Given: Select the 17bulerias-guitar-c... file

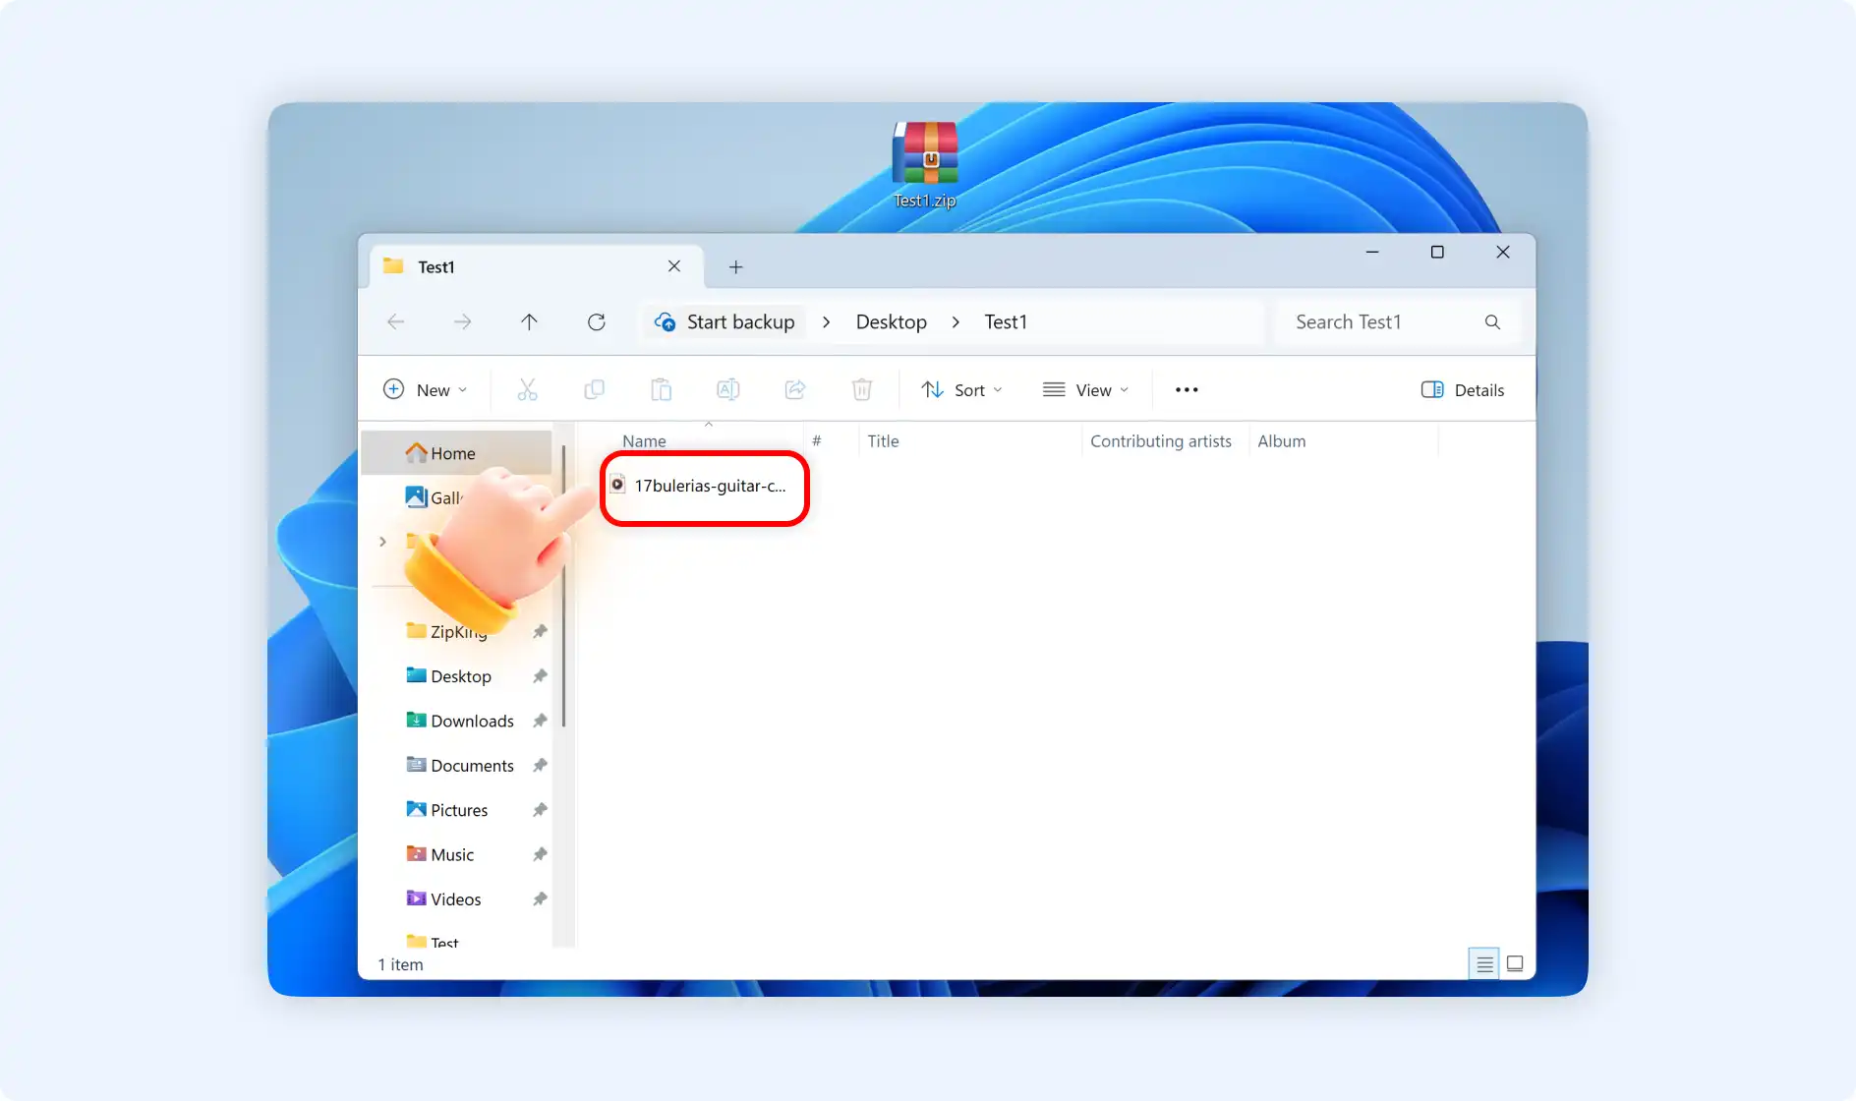Looking at the screenshot, I should [x=700, y=486].
